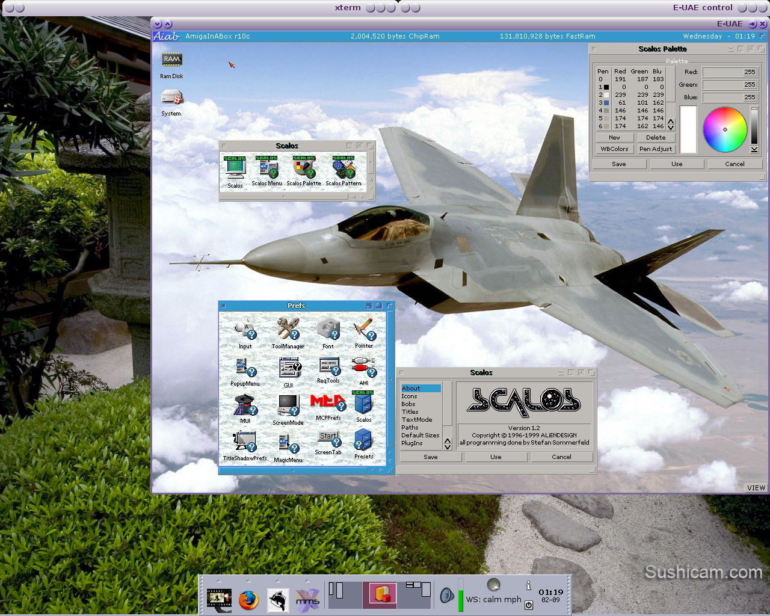Click New in Scalos Palette
The image size is (770, 616).
614,138
